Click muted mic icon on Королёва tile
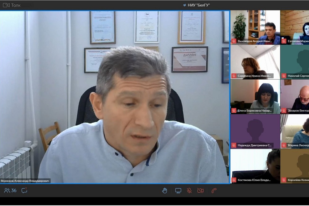309x206 pixels. coord(284,180)
